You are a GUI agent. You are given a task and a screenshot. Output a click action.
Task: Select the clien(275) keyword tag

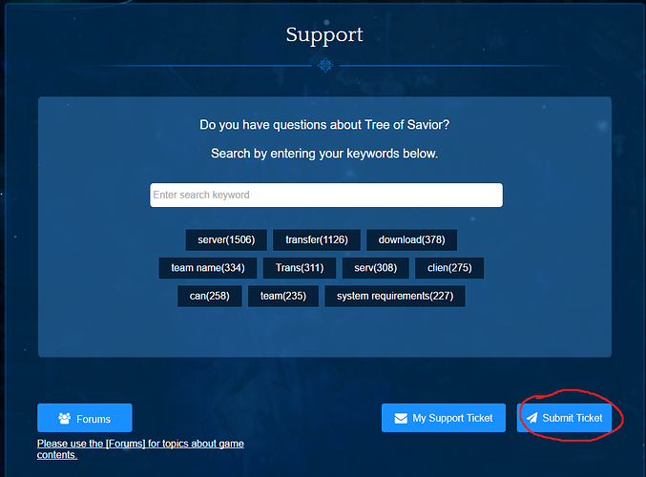(x=449, y=268)
